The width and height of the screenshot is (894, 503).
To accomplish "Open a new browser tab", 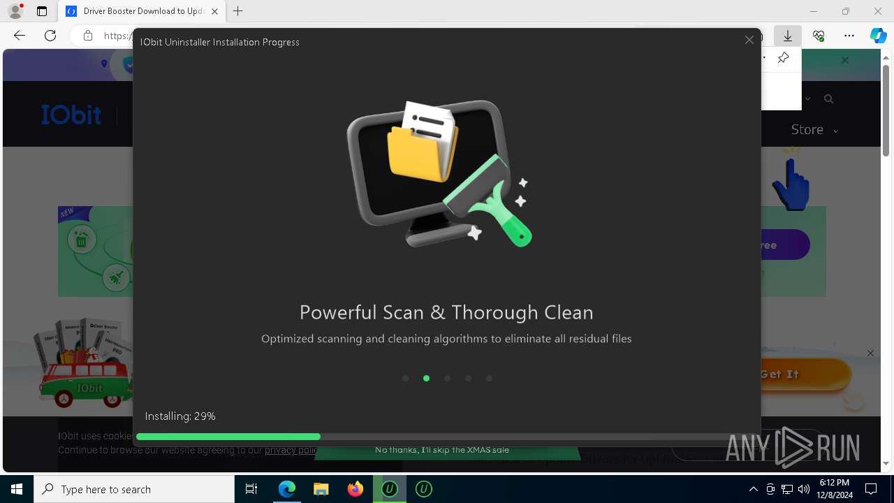I will coord(238,11).
